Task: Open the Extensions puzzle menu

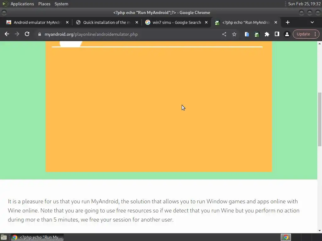Action: point(267,34)
